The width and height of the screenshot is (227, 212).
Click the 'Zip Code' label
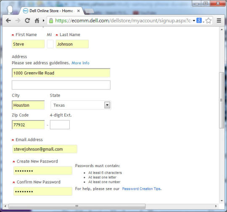pos(20,115)
